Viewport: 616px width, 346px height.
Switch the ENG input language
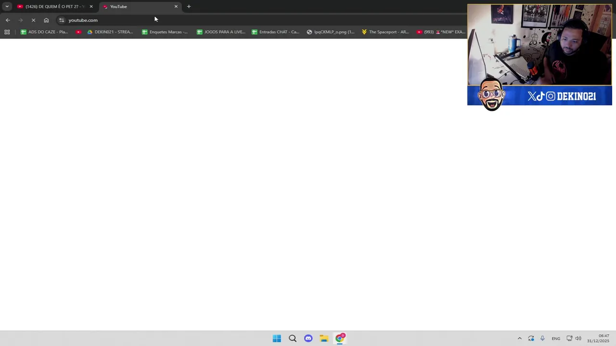pos(556,338)
